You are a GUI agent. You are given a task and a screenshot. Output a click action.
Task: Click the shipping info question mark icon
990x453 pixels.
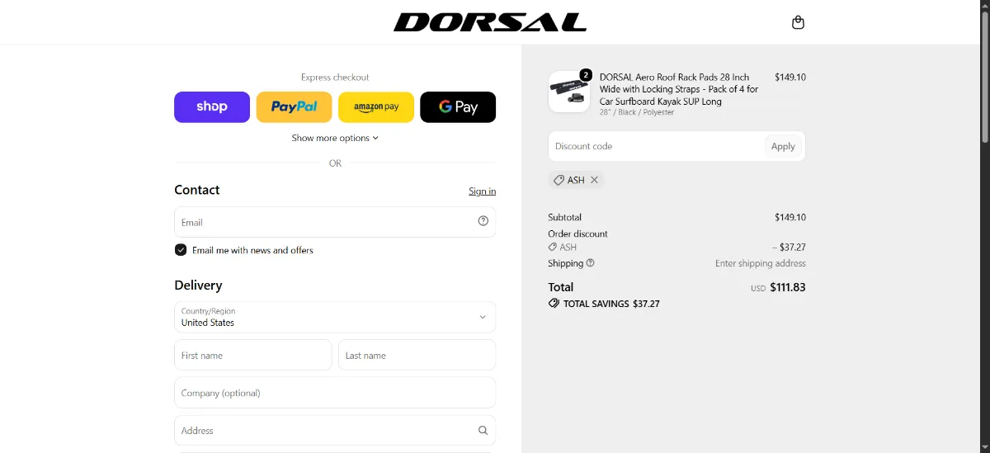(590, 263)
